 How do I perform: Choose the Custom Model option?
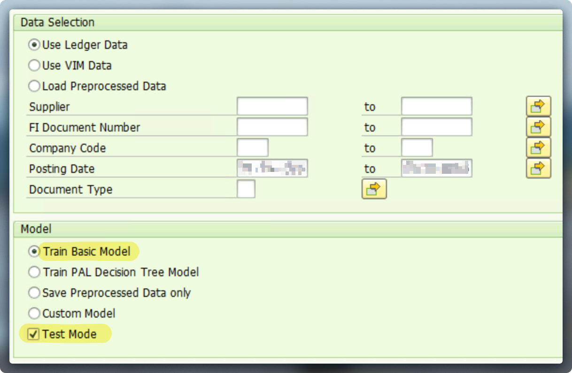(x=34, y=313)
